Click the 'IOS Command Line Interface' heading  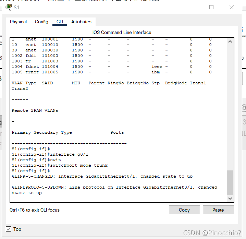tap(122, 32)
